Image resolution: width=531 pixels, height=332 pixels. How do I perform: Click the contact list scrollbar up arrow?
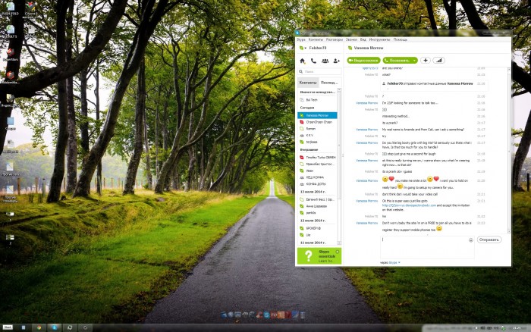pyautogui.click(x=339, y=90)
